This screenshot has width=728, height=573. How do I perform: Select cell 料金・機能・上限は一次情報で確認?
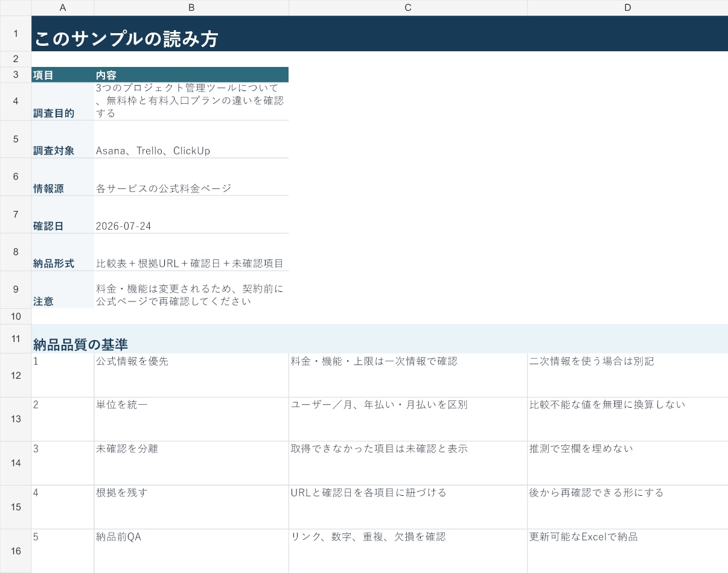pyautogui.click(x=408, y=375)
